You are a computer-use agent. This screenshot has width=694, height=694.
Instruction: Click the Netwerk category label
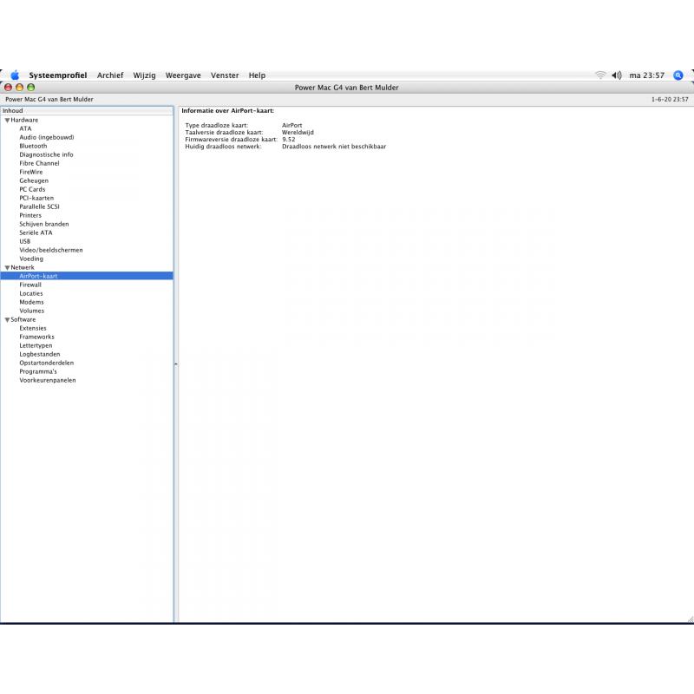tap(23, 267)
